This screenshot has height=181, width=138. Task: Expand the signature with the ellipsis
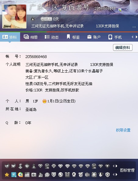[x=134, y=27]
